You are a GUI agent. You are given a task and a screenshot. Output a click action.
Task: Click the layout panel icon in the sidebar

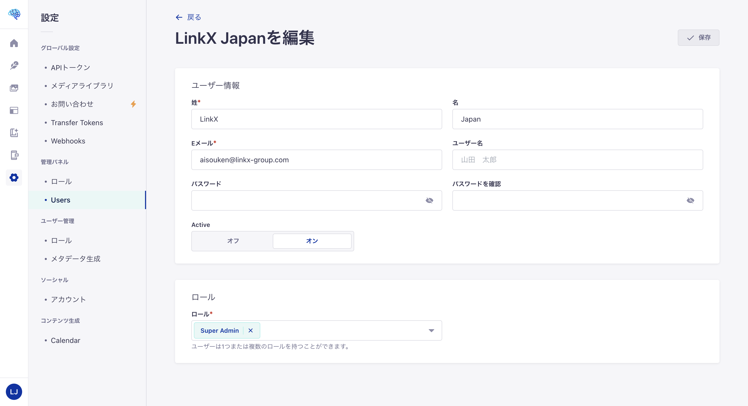pos(14,111)
